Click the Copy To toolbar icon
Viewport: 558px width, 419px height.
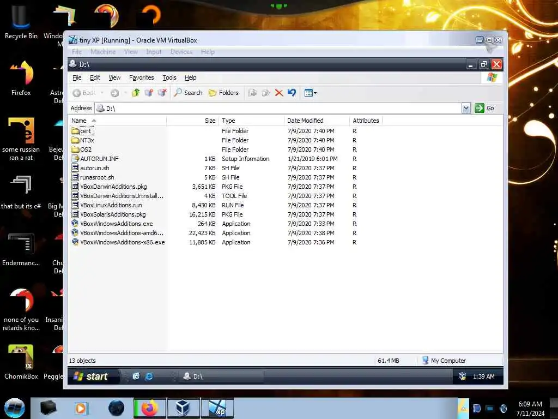[266, 93]
